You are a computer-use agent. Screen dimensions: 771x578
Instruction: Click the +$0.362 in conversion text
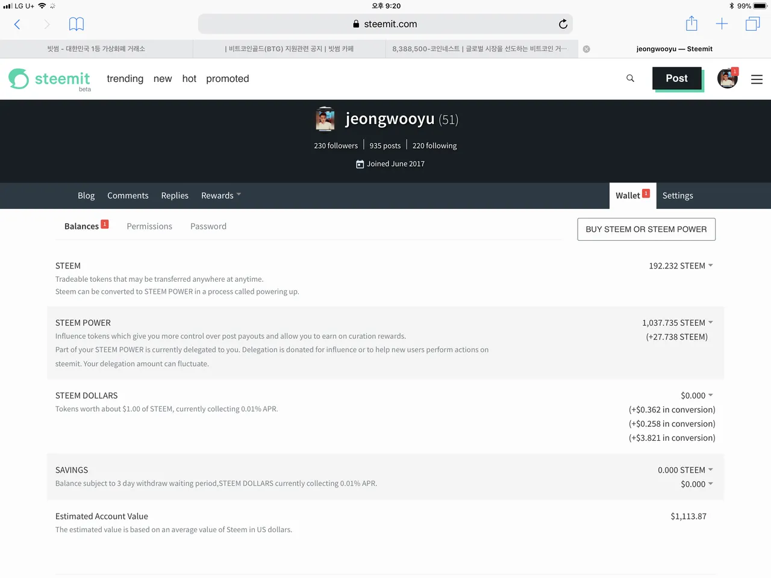[672, 410]
